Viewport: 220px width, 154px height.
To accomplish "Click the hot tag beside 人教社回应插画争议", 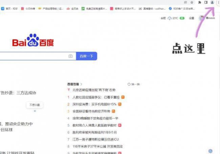I will tap(123, 97).
